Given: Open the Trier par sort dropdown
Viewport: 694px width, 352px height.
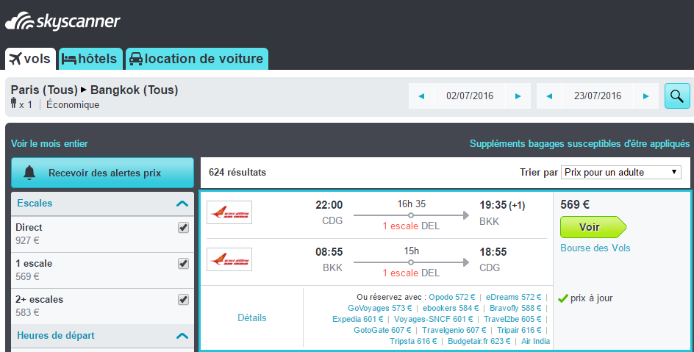Looking at the screenshot, I should pyautogui.click(x=620, y=172).
